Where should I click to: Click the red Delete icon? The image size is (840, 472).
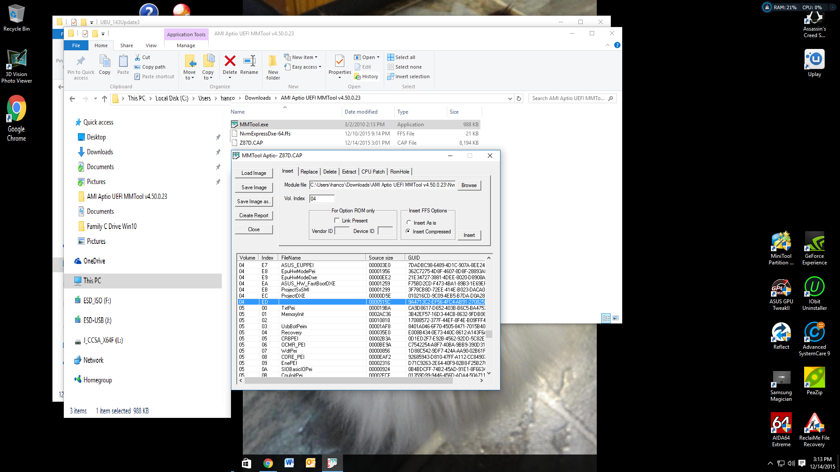(x=230, y=61)
